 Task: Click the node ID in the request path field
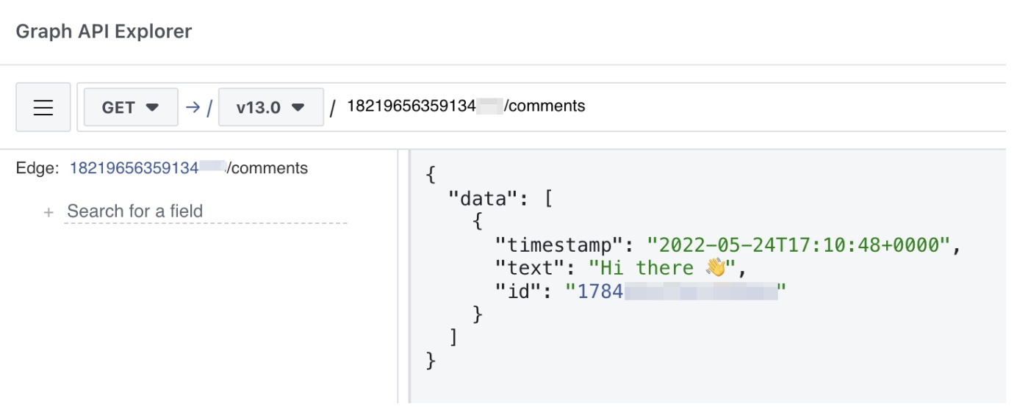424,106
